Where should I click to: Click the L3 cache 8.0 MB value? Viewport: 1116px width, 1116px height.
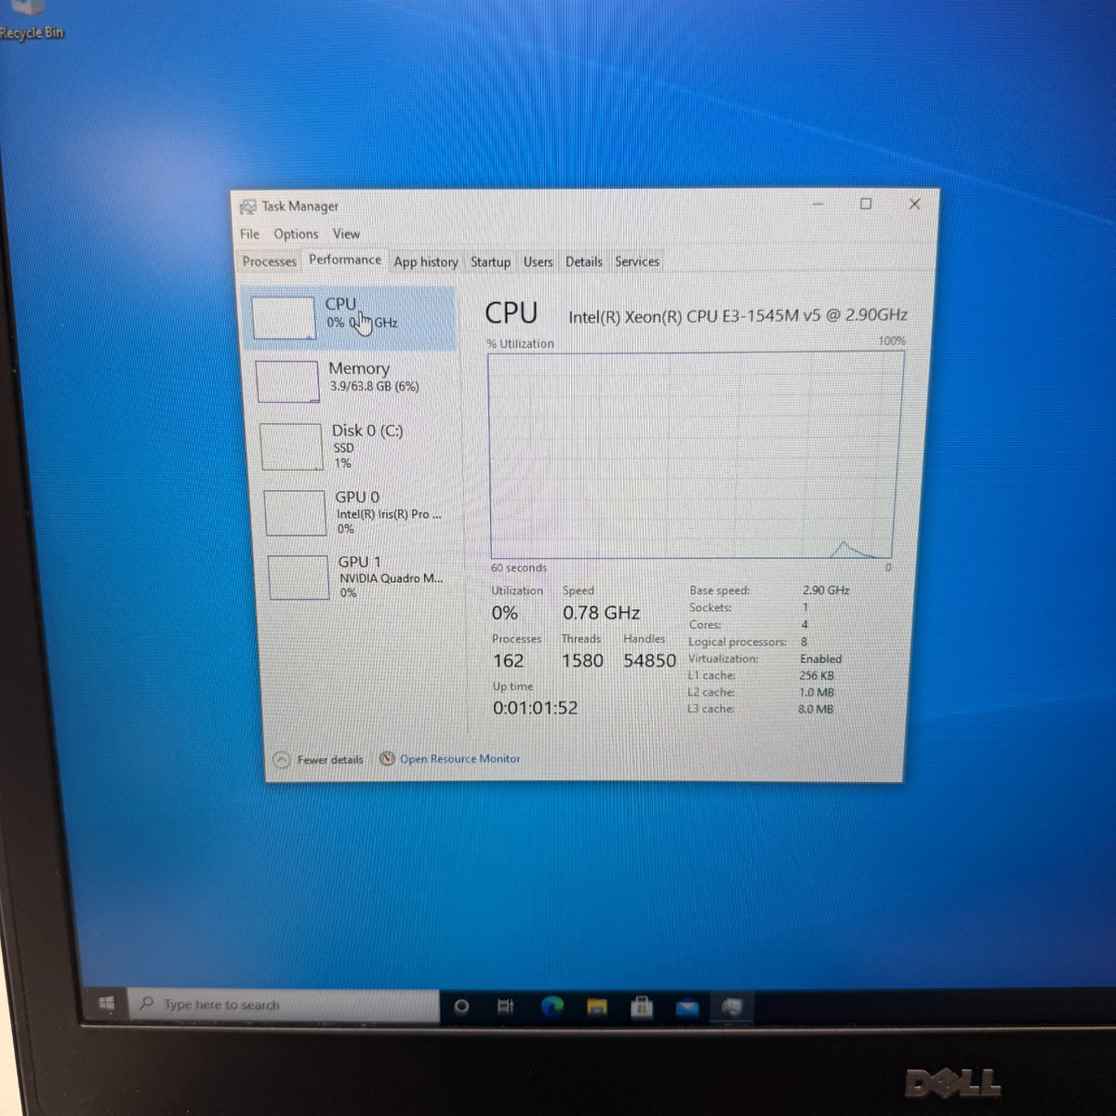pyautogui.click(x=816, y=709)
